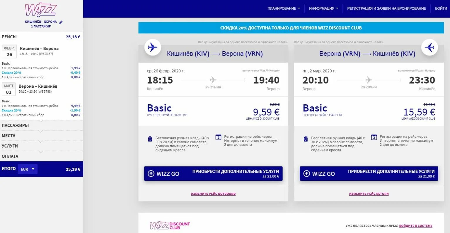
Task: Click the hand luggage icon in return card
Action: (306, 139)
